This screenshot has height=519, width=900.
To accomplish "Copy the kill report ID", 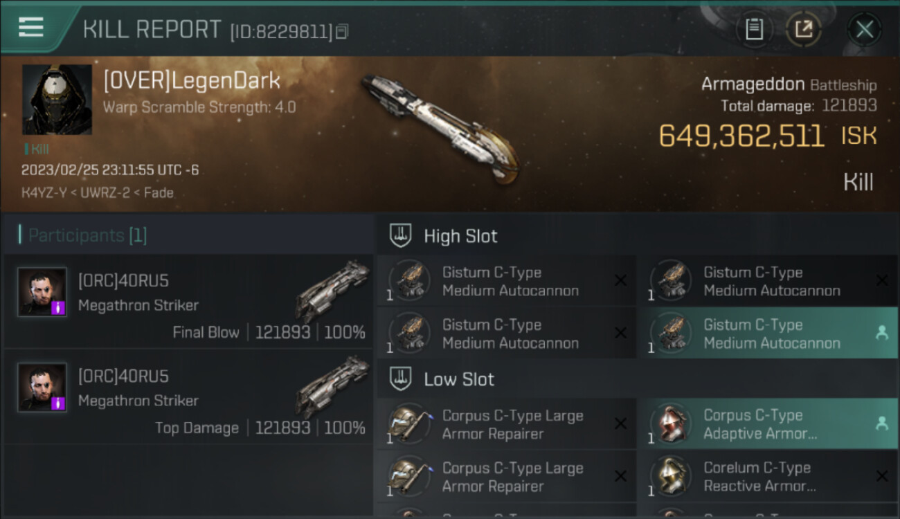I will pyautogui.click(x=343, y=31).
